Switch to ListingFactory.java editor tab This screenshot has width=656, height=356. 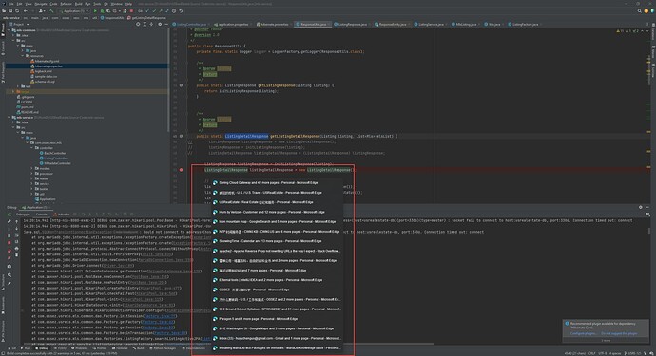525,25
